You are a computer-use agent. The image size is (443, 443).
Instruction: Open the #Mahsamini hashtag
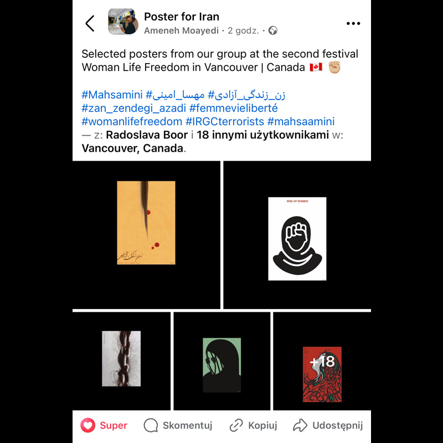click(112, 95)
